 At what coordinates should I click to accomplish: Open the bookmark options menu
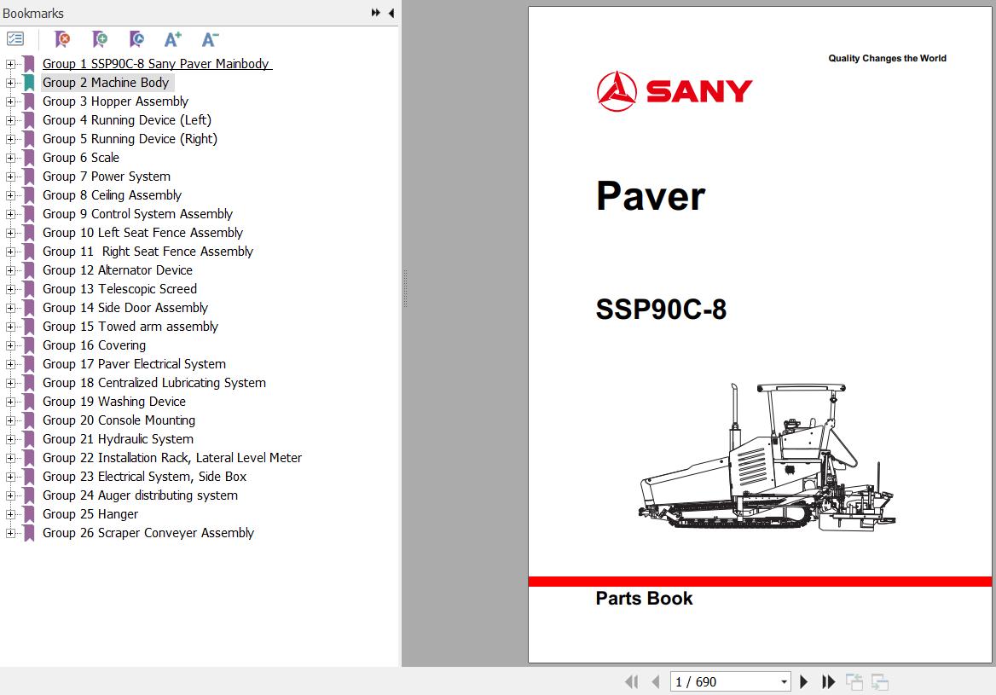(x=15, y=39)
